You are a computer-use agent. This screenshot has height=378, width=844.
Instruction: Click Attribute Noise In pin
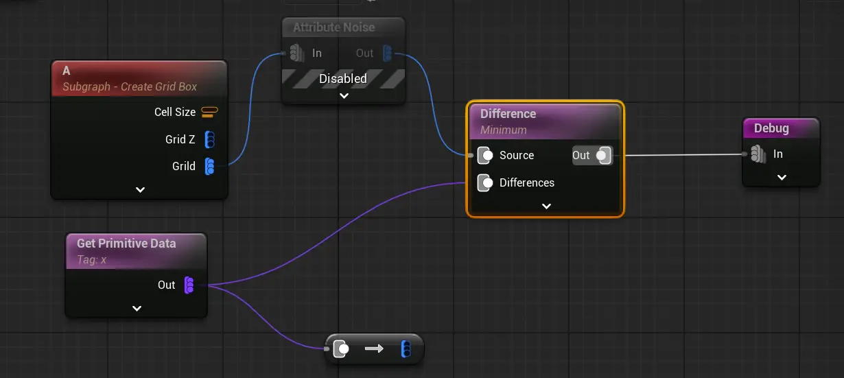(297, 53)
